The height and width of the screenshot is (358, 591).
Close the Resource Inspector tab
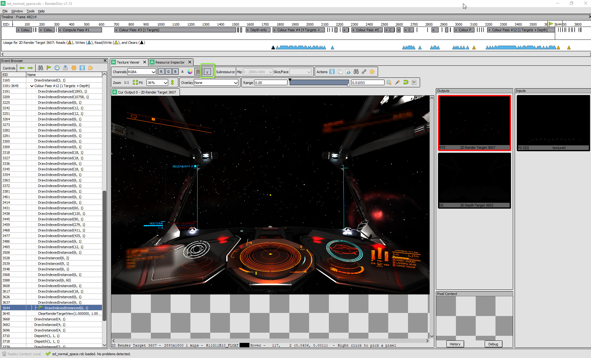(190, 62)
